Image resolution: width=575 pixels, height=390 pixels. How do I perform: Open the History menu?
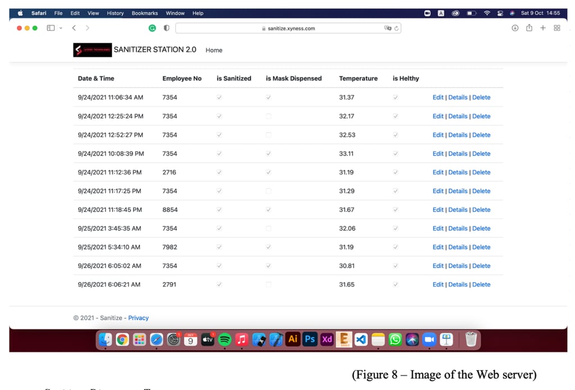(115, 13)
